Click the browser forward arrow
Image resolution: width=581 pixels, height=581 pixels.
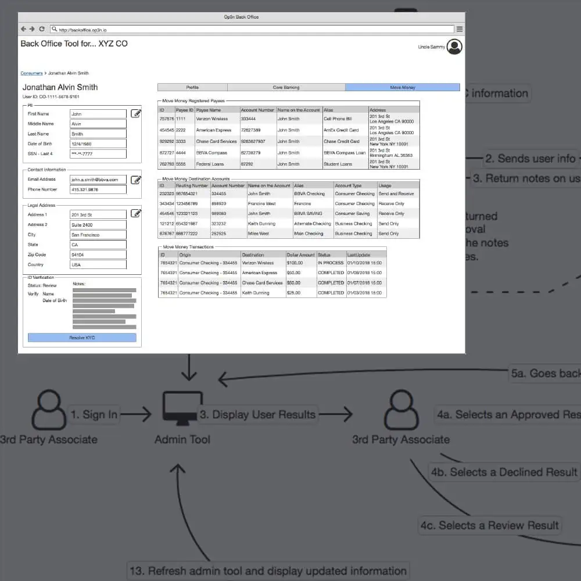[x=32, y=28]
